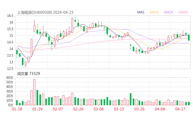Click the 02-26 date label
This screenshot has width=193, height=115.
click(78, 109)
